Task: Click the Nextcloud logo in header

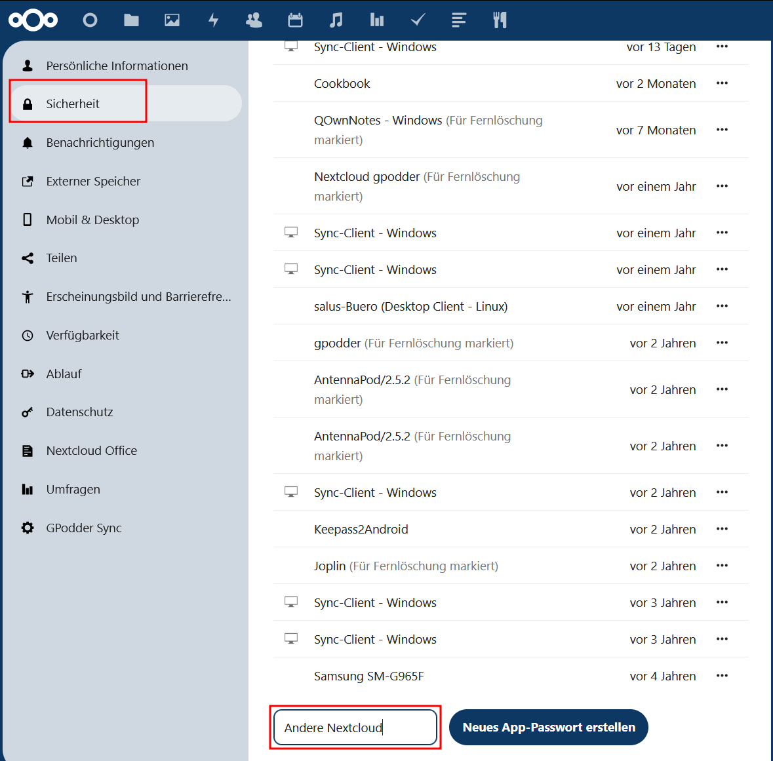Action: [33, 20]
